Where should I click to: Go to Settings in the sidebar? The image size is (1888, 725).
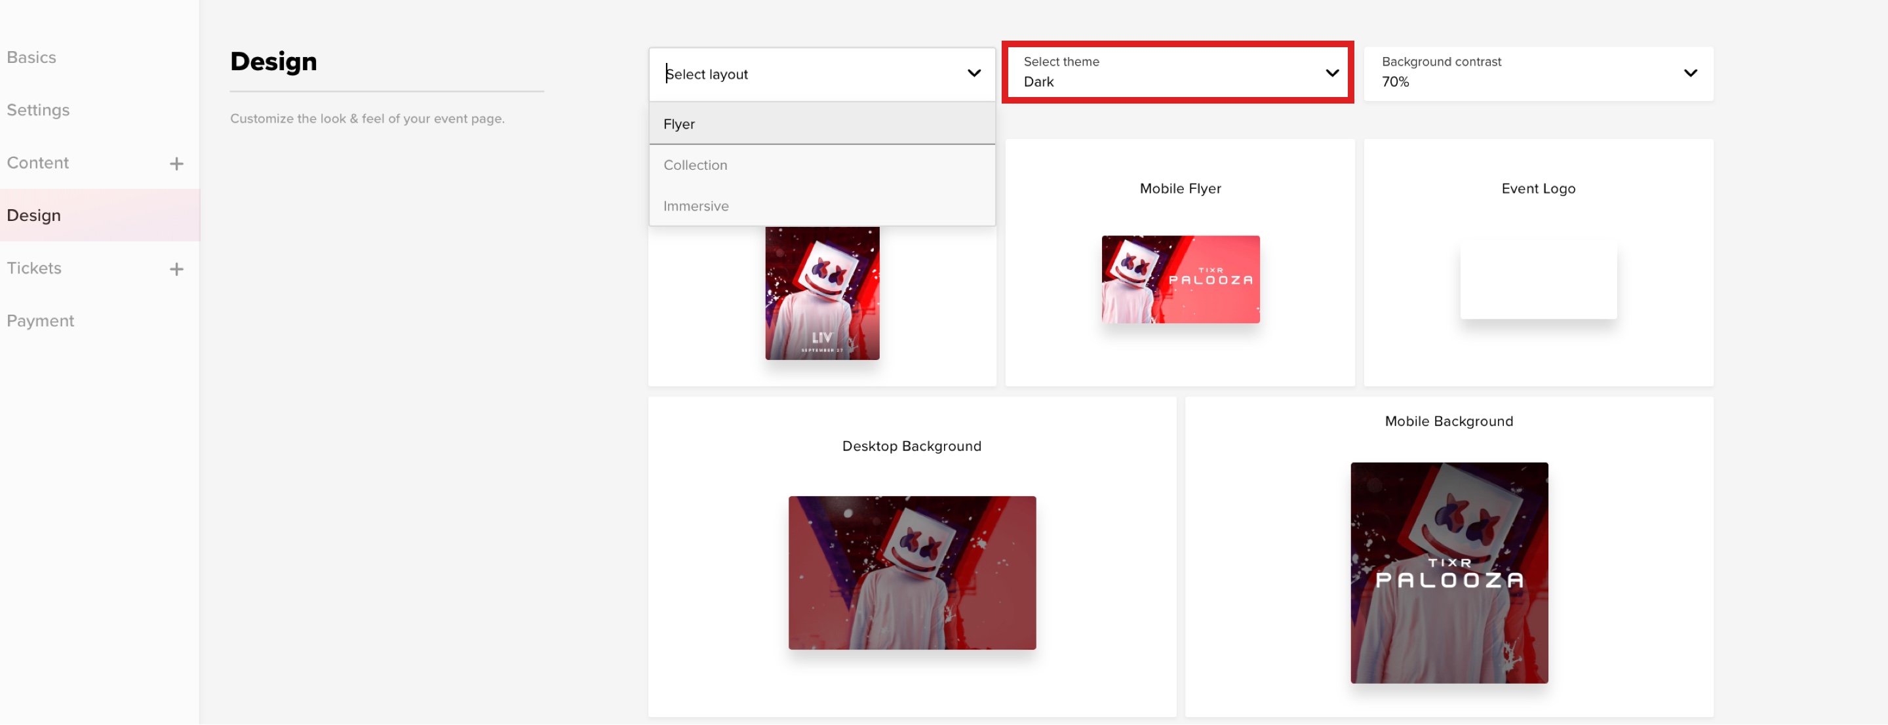(x=38, y=110)
